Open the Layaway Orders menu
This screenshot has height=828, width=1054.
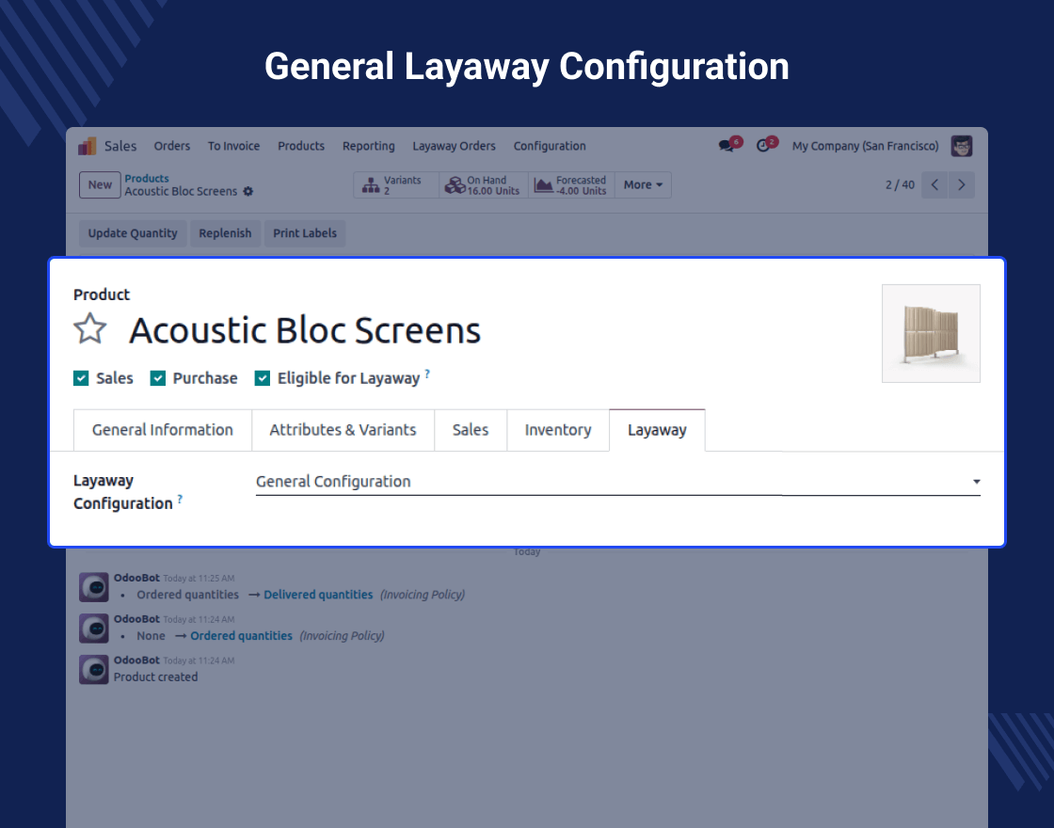[x=454, y=146]
